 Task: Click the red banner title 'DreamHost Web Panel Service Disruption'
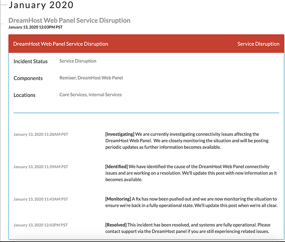tap(61, 44)
